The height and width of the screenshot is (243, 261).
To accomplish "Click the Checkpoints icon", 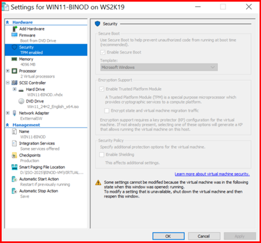I will 14,155.
